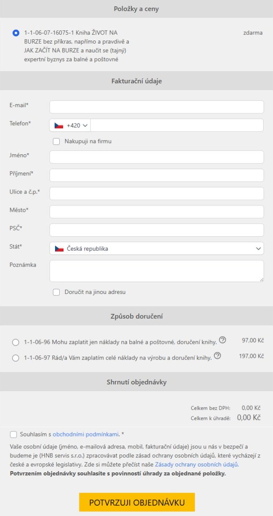
Task: Click help icon beside 197 Kč delivery option
Action: click(218, 355)
